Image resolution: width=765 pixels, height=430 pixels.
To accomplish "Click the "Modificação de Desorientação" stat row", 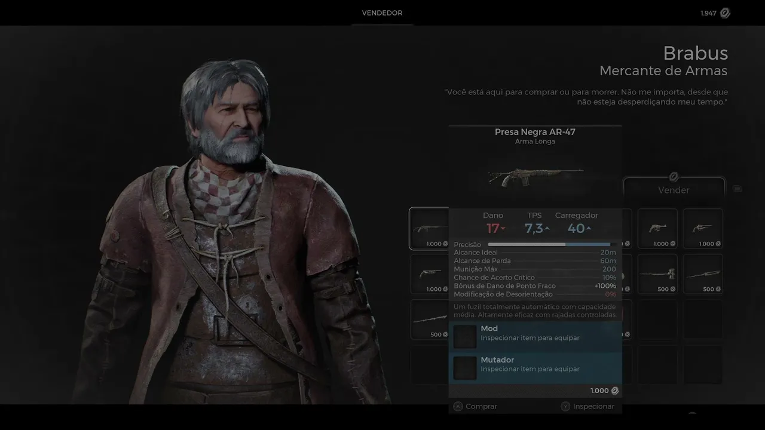I will point(535,294).
